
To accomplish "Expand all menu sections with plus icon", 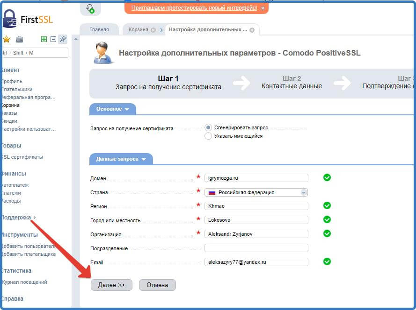I will 44,39.
